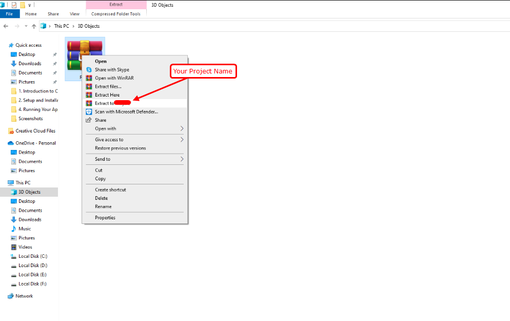Click the up arrow navigation icon
510x321 pixels.
(34, 26)
